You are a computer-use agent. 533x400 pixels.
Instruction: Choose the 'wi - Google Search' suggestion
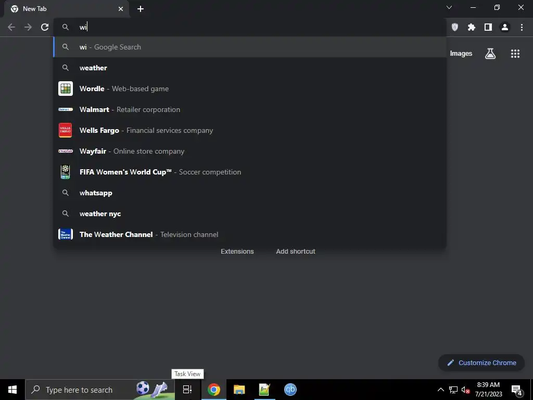[250, 47]
